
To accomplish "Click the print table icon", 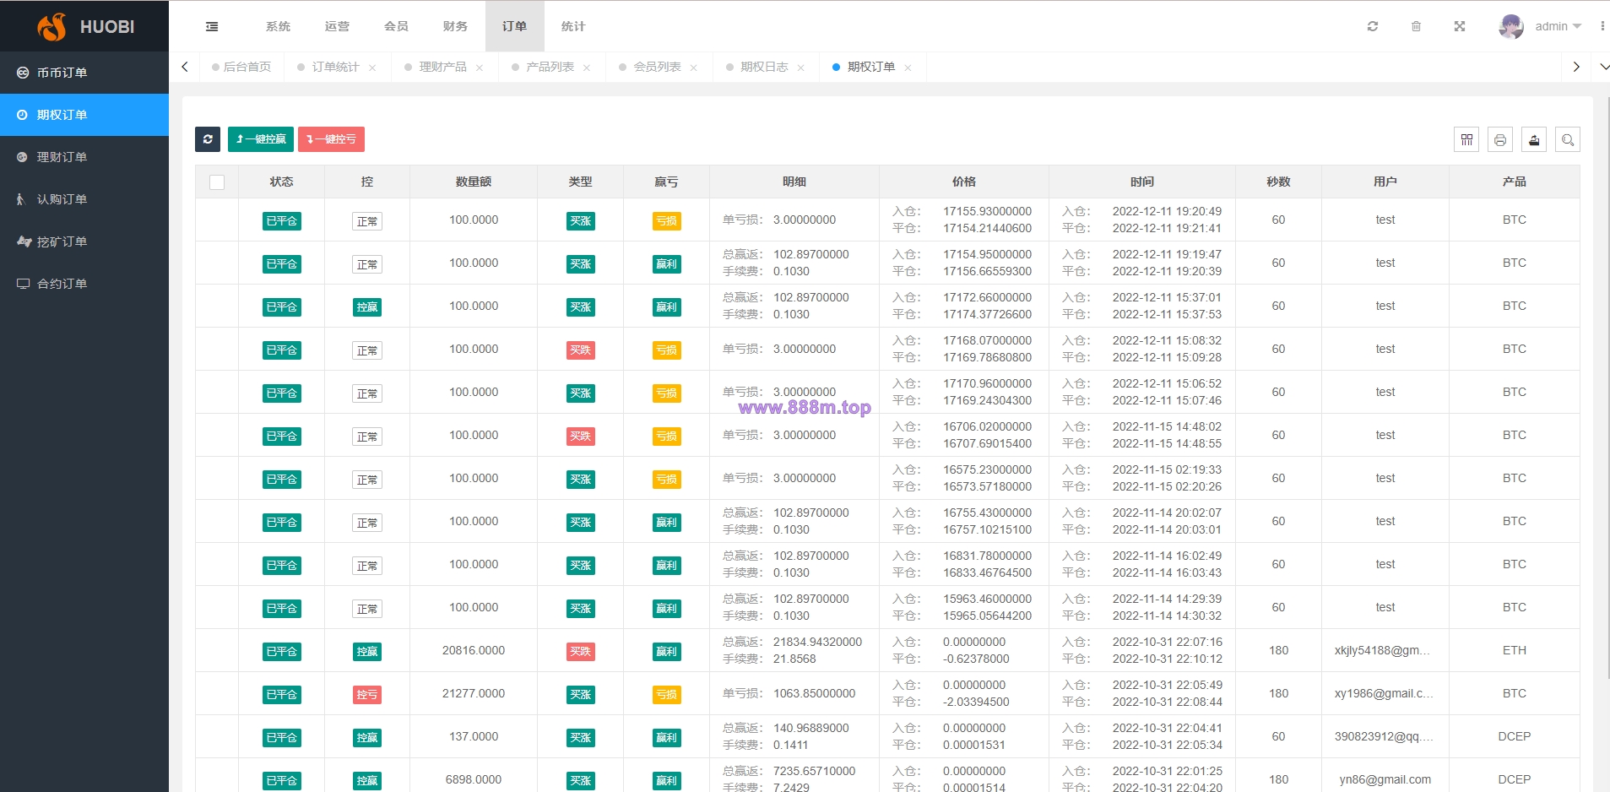I will (x=1500, y=139).
